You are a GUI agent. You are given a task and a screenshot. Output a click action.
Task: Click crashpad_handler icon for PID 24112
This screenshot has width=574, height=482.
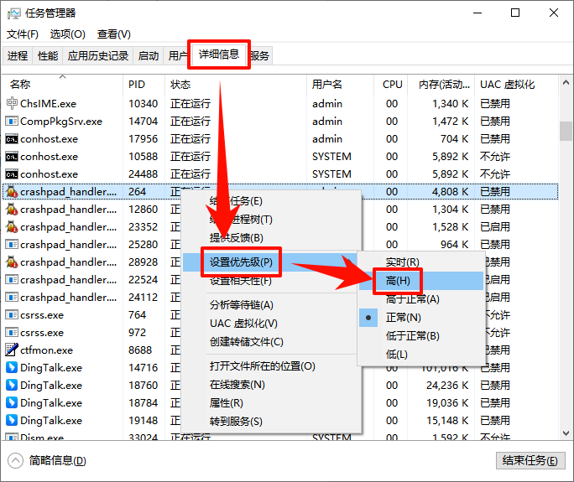point(12,298)
